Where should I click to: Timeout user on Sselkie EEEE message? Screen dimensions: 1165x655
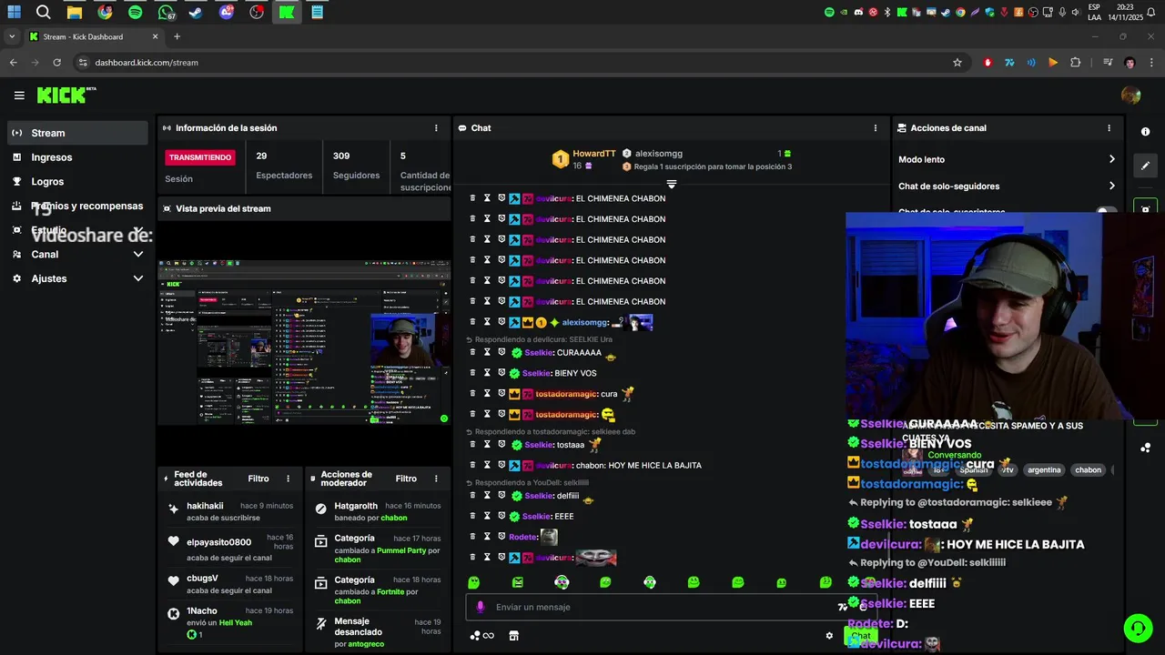pyautogui.click(x=487, y=516)
